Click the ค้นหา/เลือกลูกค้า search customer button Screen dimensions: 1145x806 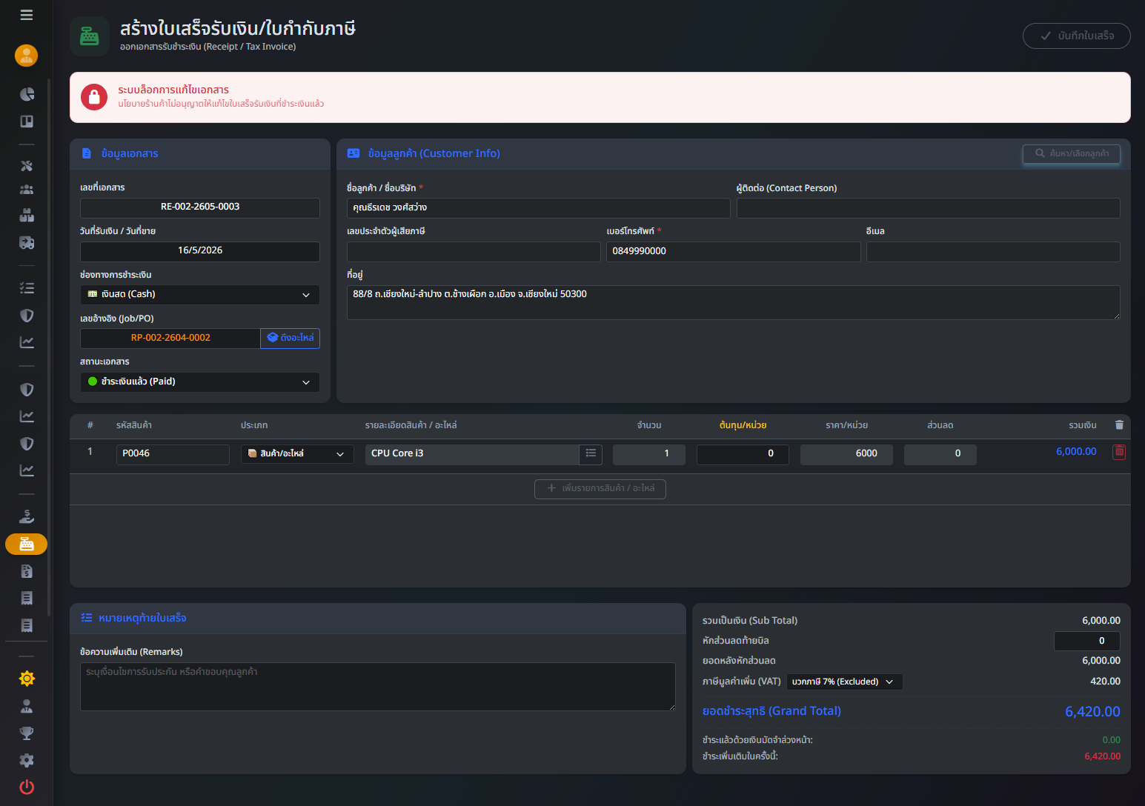(1072, 153)
